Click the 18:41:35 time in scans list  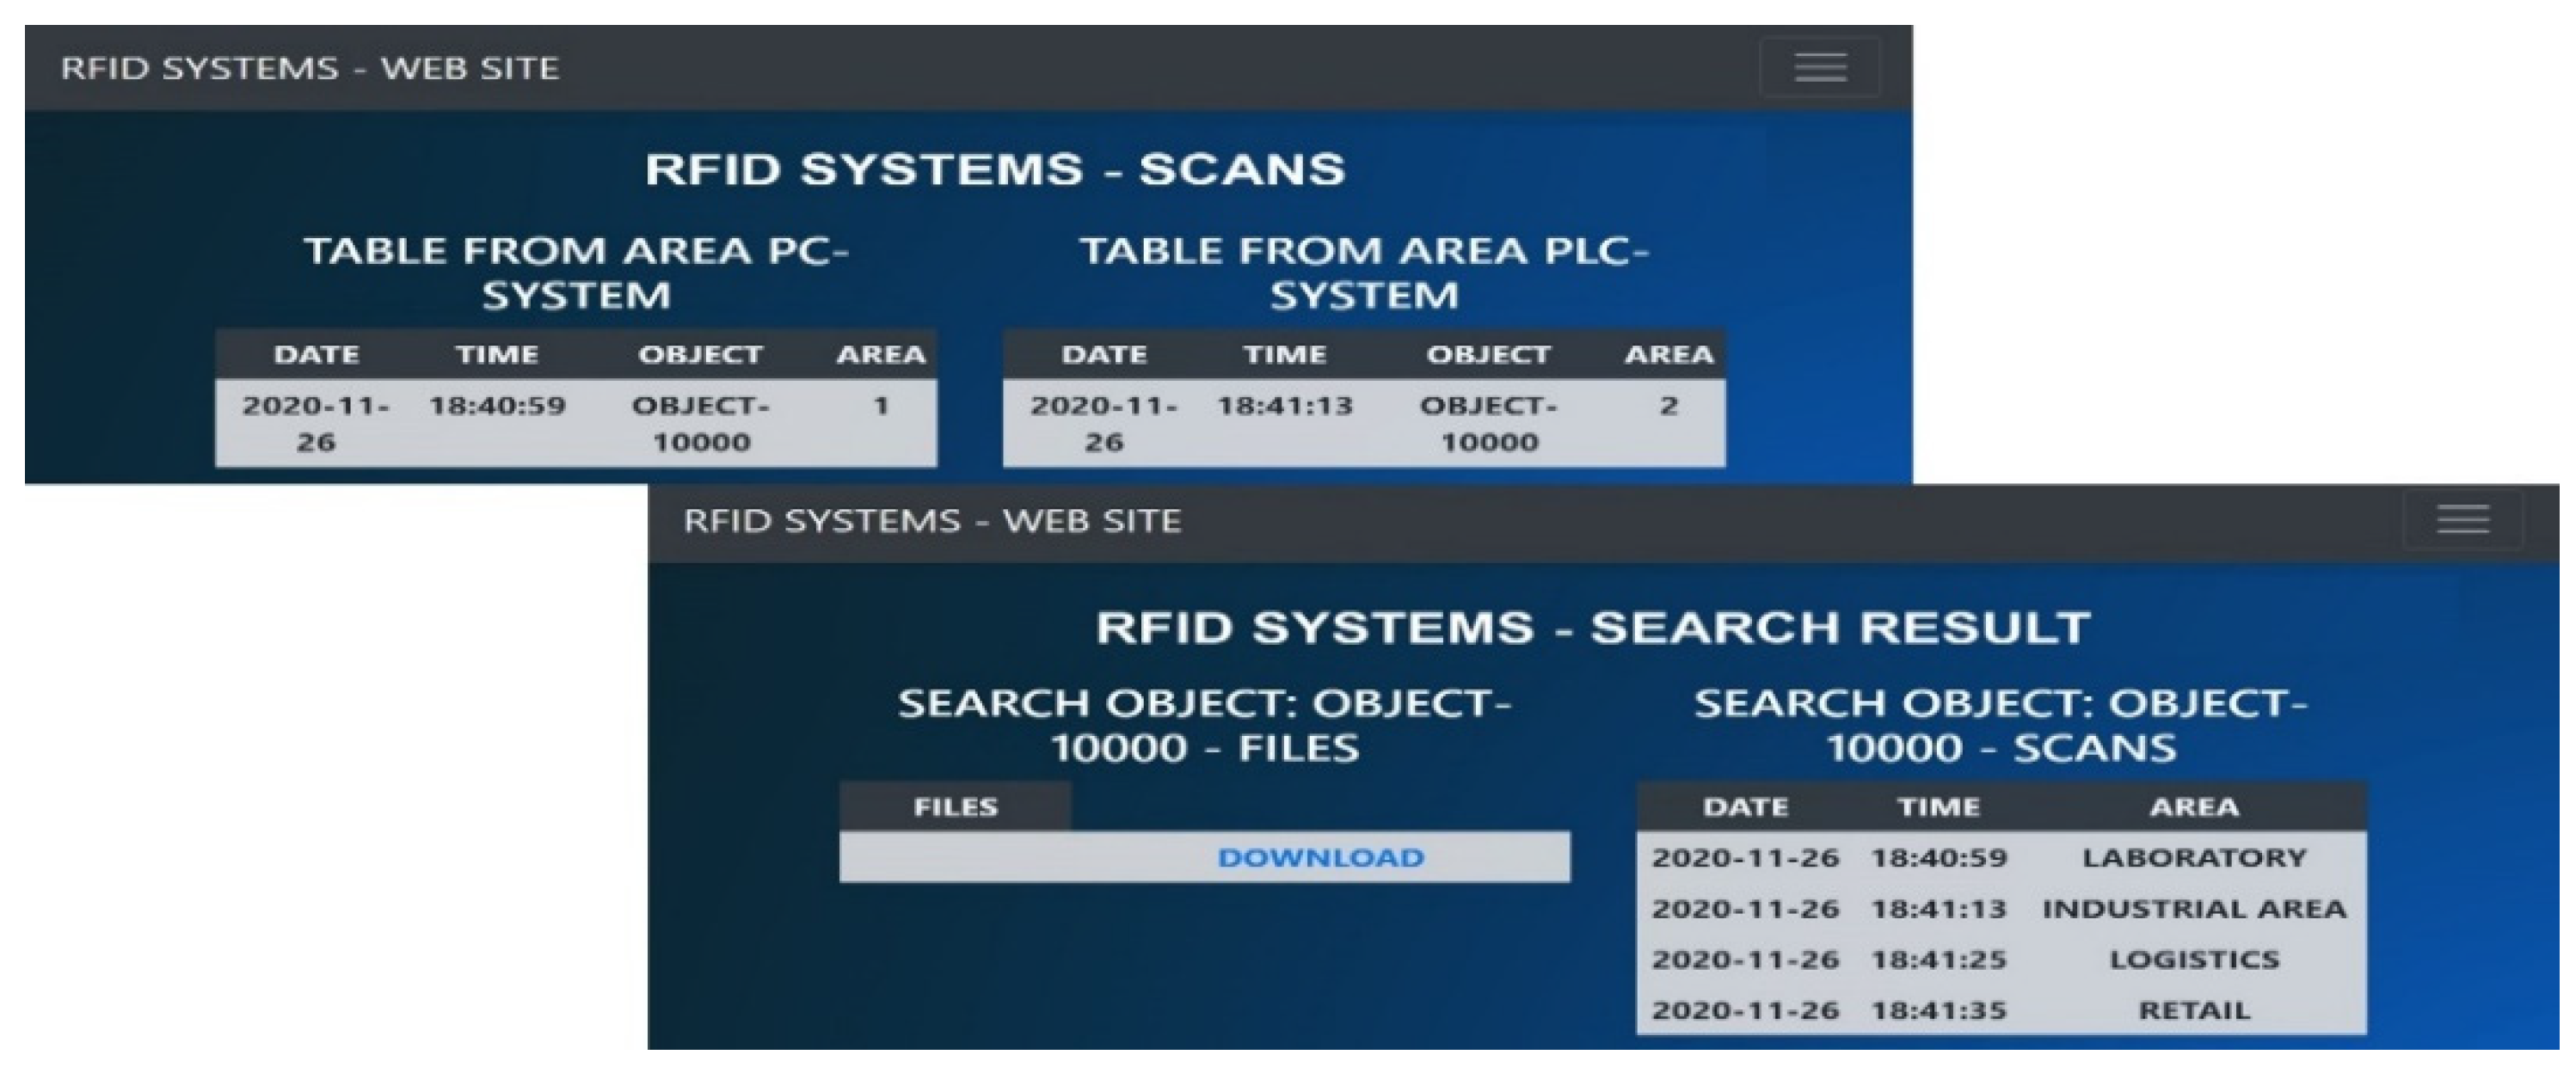(1938, 1010)
